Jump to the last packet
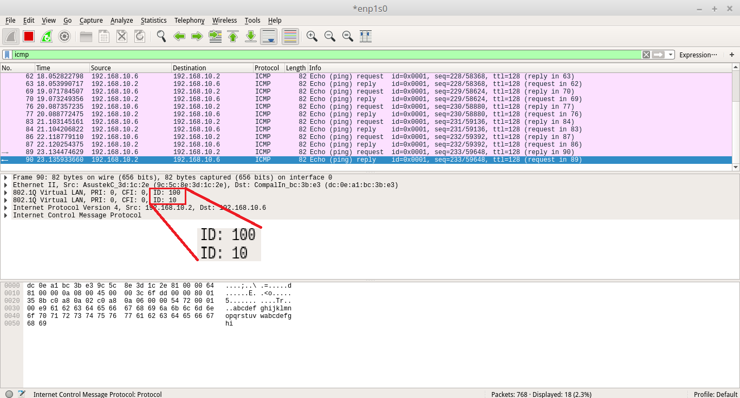Viewport: 740px width, 398px height. [x=251, y=36]
